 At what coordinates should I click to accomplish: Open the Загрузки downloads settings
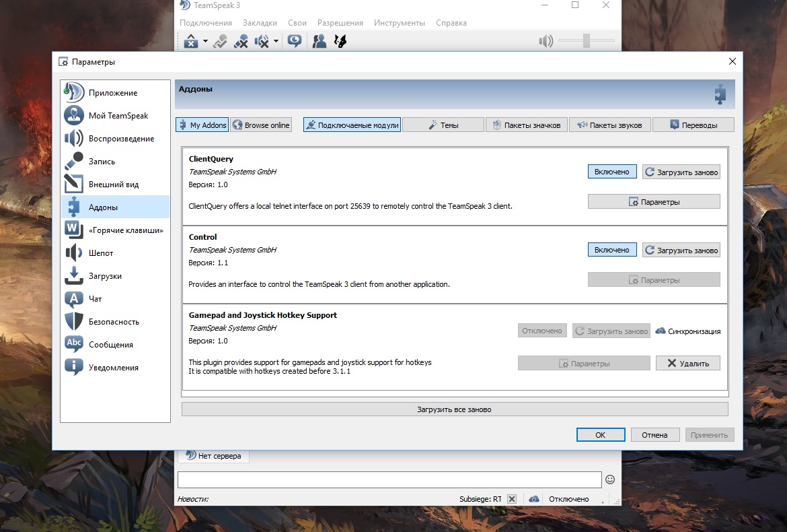(115, 276)
